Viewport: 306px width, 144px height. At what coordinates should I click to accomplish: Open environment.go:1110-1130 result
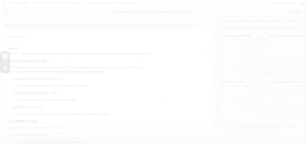[236, 36]
